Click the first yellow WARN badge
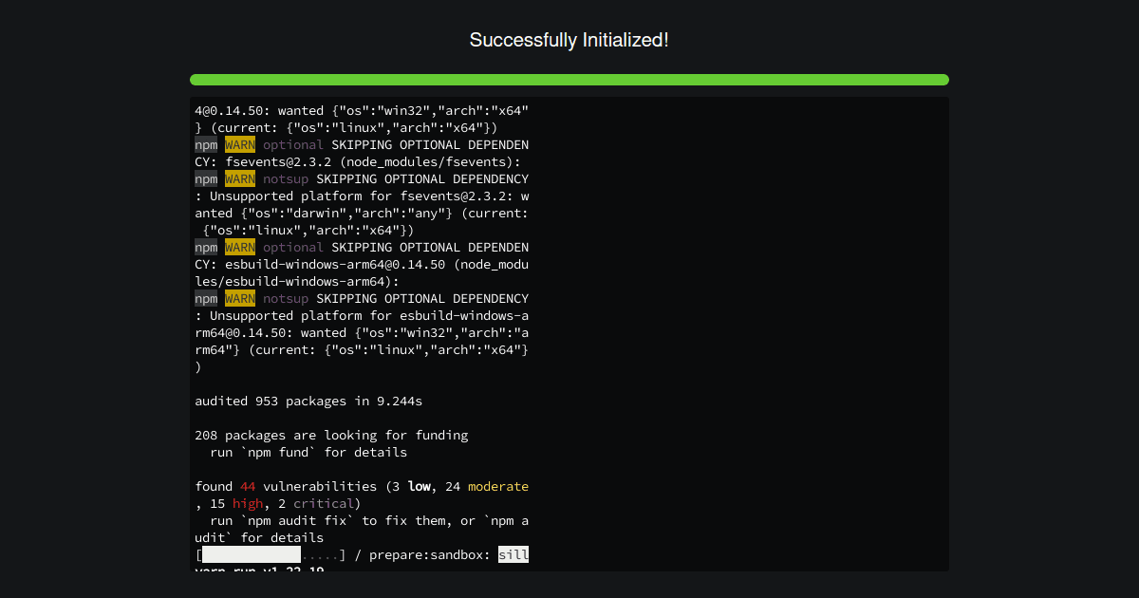The width and height of the screenshot is (1139, 598). point(239,144)
